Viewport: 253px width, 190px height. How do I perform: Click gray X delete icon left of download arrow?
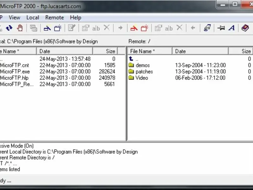tap(179, 28)
